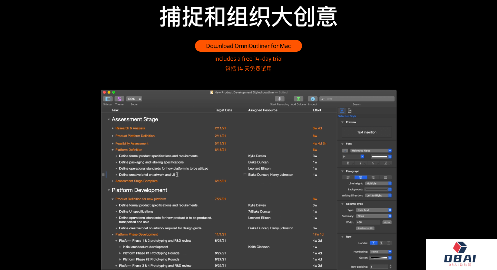Open the Helvetica Neue font dropdown

371,150
